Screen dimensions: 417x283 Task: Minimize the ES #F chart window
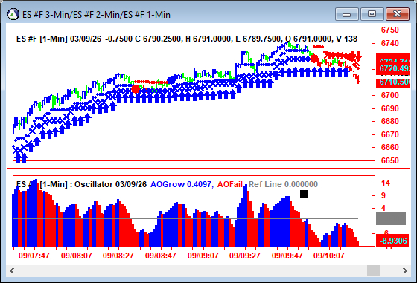pos(347,14)
